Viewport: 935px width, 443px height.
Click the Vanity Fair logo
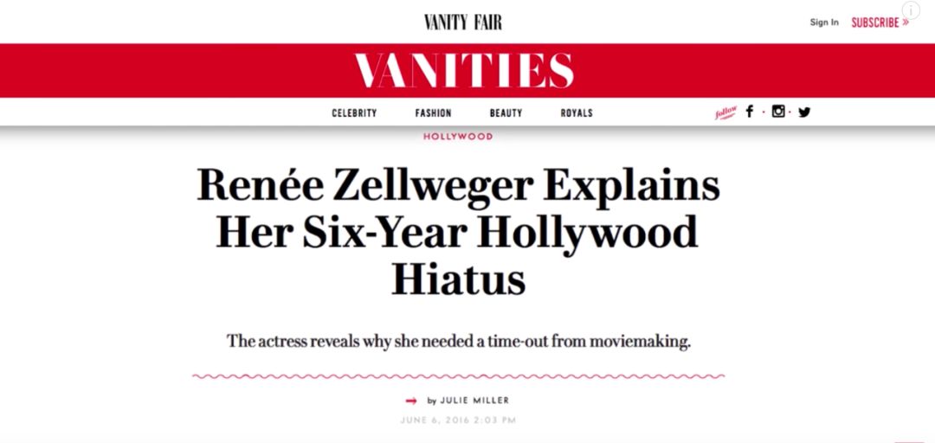tap(463, 22)
